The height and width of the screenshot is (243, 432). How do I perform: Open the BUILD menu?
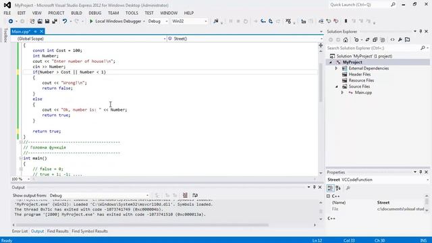click(76, 13)
